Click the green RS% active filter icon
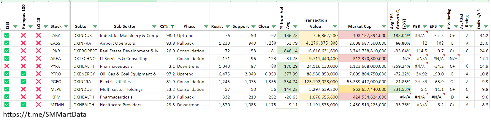The height and width of the screenshot is (121, 491). (172, 26)
